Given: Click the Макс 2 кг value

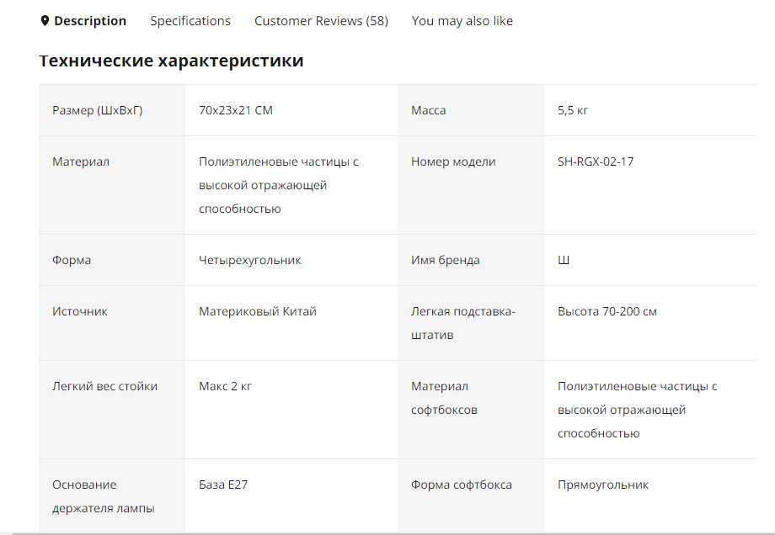Looking at the screenshot, I should (225, 386).
